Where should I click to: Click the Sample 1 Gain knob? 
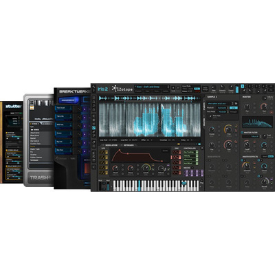pos(228,144)
